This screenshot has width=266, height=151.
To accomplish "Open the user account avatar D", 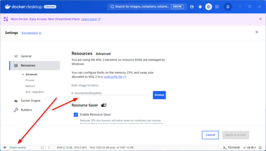I will click(x=228, y=7).
